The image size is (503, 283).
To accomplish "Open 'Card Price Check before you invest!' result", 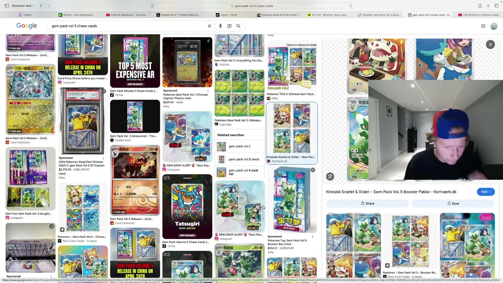I will point(83,78).
